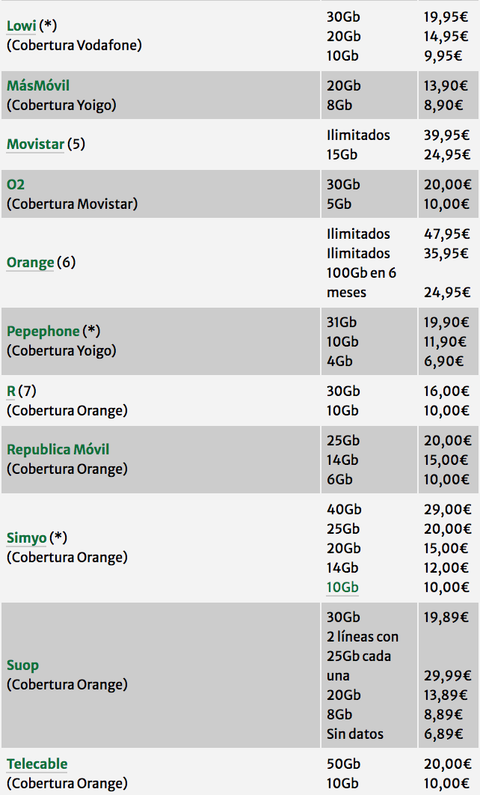The image size is (480, 795).
Task: Follow the Movistar link
Action: tap(35, 144)
